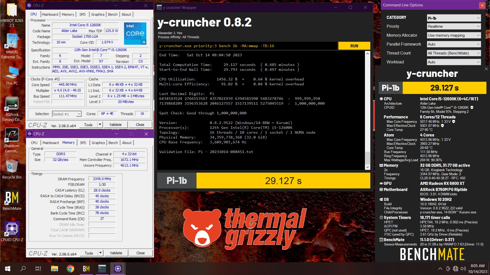The height and width of the screenshot is (275, 490).
Task: Open File Explorer from taskbar
Action: pyautogui.click(x=54, y=269)
